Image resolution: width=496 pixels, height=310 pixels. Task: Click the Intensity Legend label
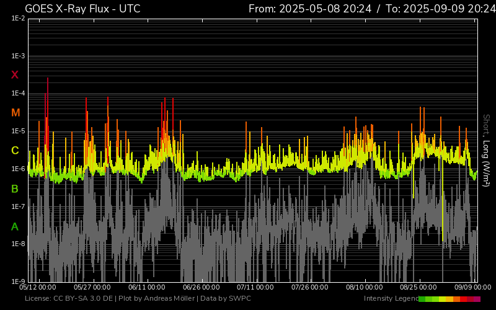point(391,299)
